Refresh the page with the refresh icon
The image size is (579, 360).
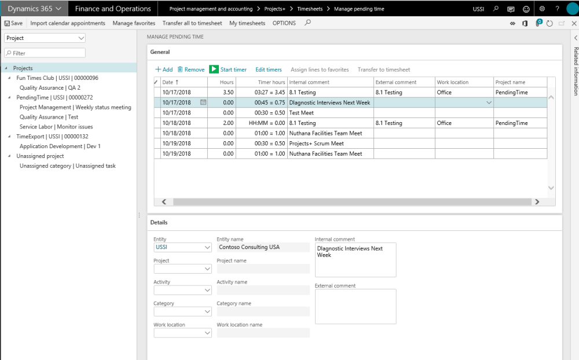point(549,23)
